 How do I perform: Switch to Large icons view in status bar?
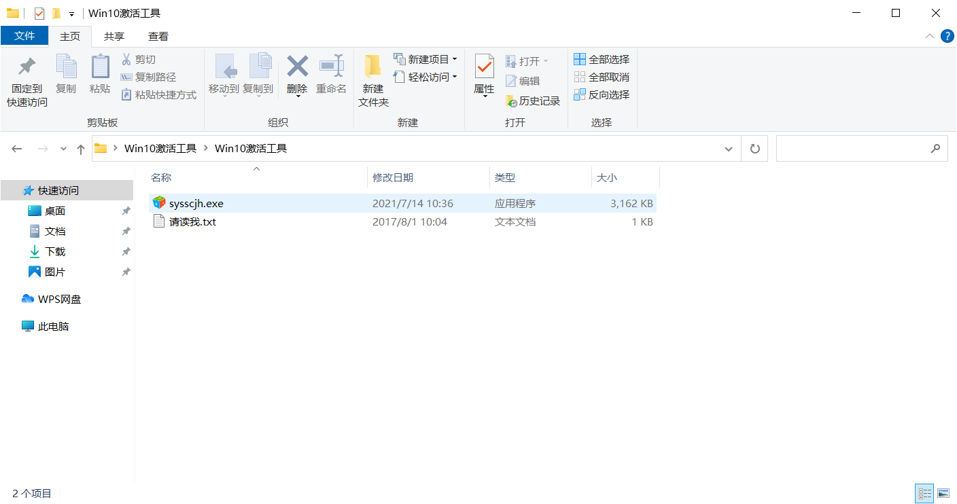tap(943, 493)
